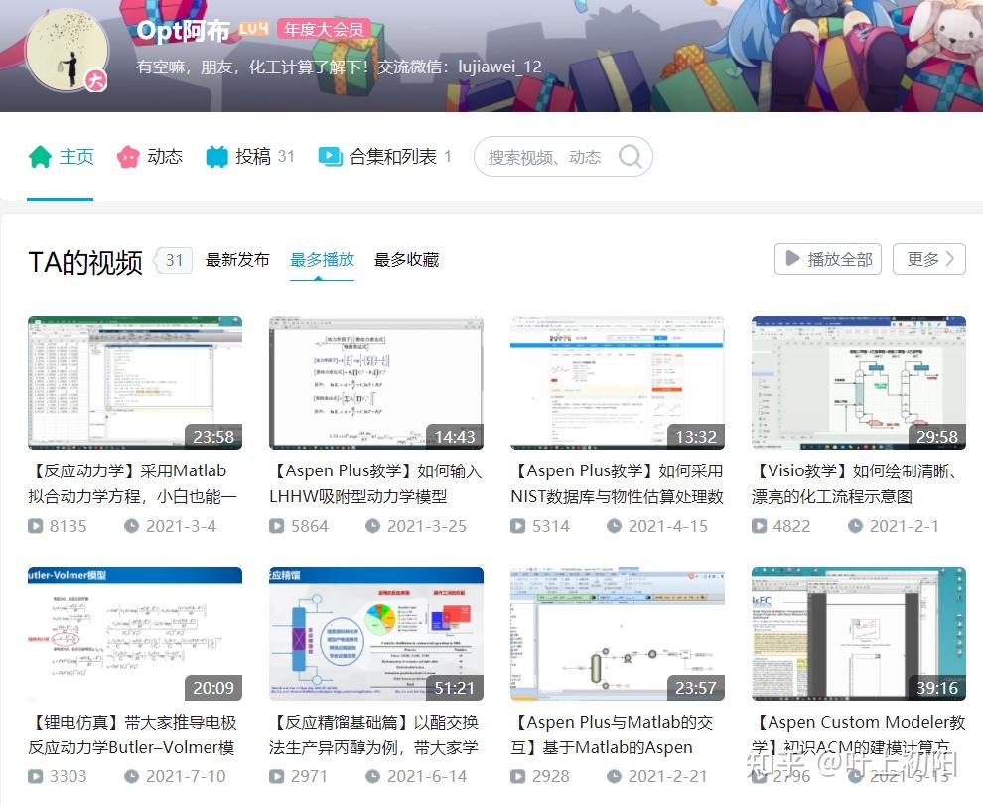983x804 pixels.
Task: Switch sorting to 最新发布
Action: [237, 259]
